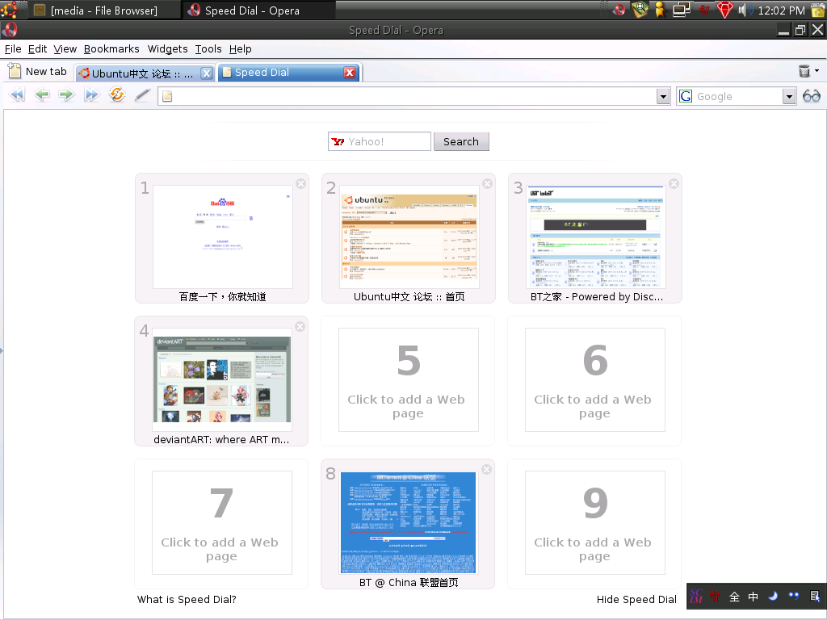This screenshot has width=827, height=620.
Task: Expand the arrow beside the trash can
Action: 817,71
